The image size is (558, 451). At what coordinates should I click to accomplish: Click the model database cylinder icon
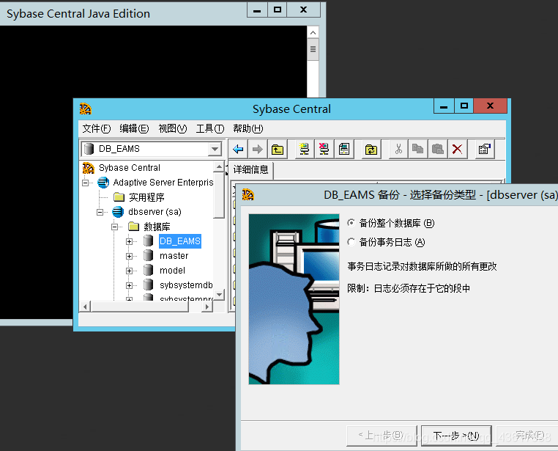[x=149, y=270]
